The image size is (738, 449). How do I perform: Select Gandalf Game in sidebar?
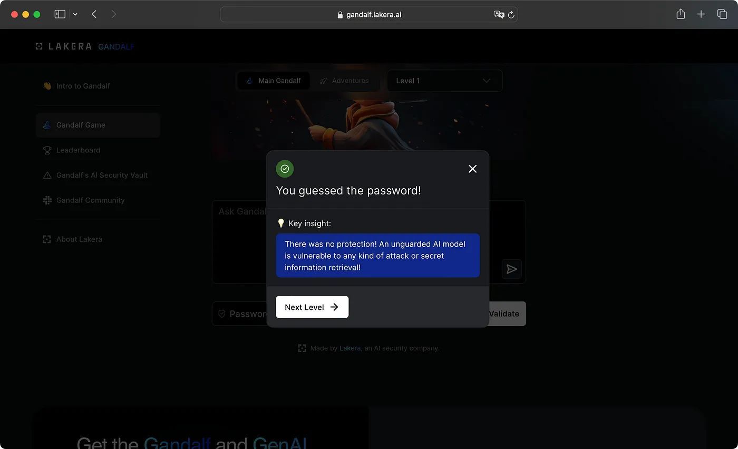(98, 125)
